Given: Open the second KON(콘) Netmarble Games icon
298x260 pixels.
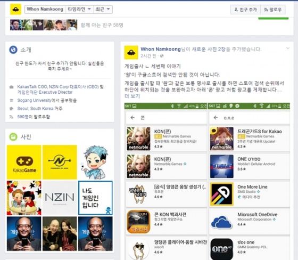Looking at the screenshot, I should pos(138,166).
